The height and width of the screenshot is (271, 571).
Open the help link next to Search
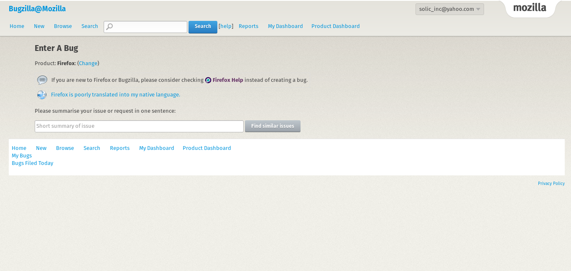pyautogui.click(x=226, y=26)
